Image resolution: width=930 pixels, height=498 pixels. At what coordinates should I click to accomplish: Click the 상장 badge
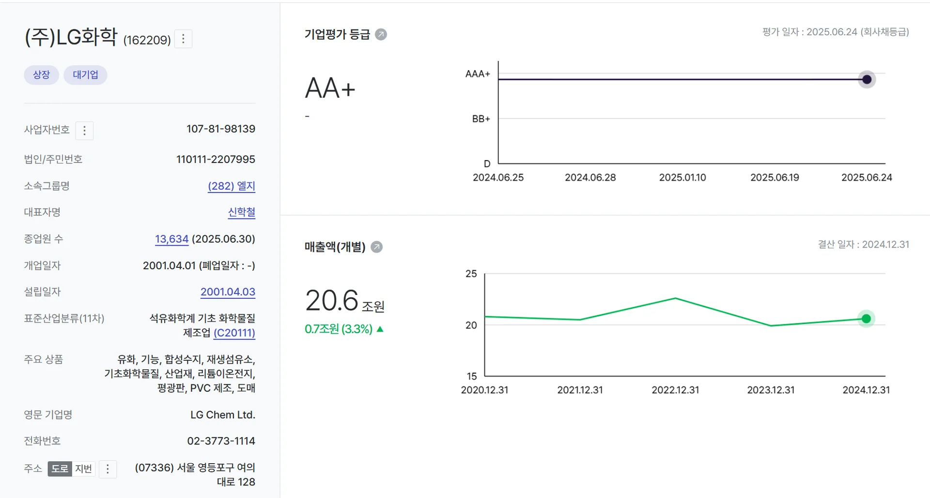click(x=41, y=75)
